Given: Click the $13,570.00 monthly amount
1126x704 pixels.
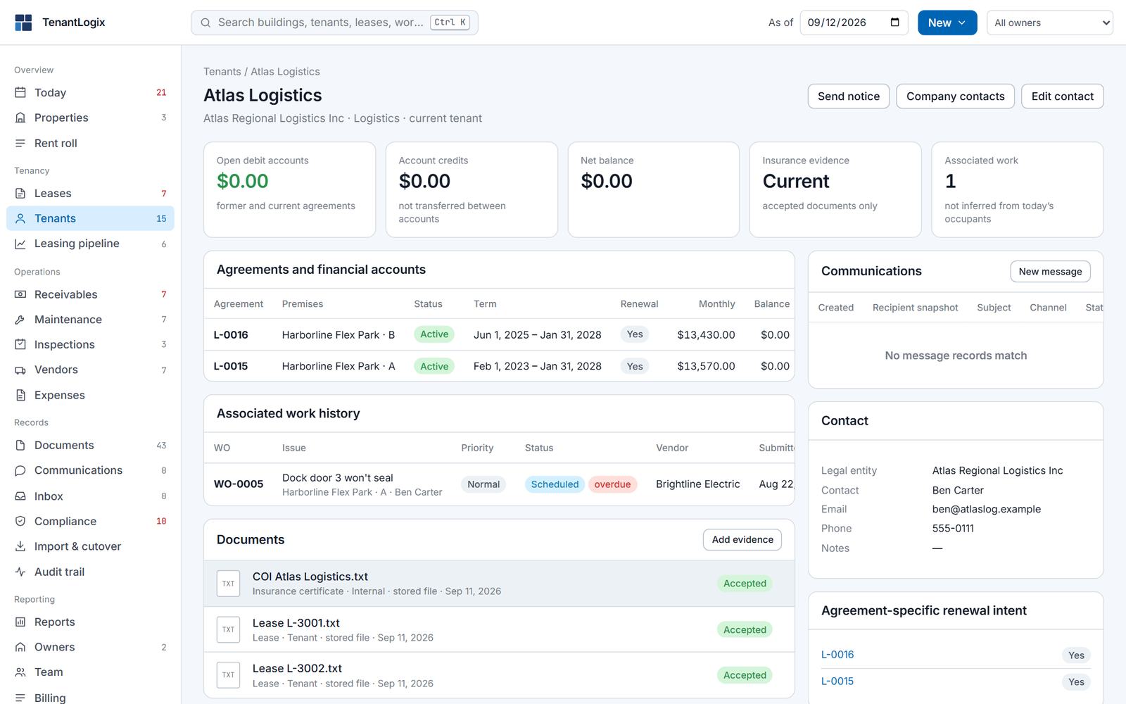Looking at the screenshot, I should (x=706, y=366).
